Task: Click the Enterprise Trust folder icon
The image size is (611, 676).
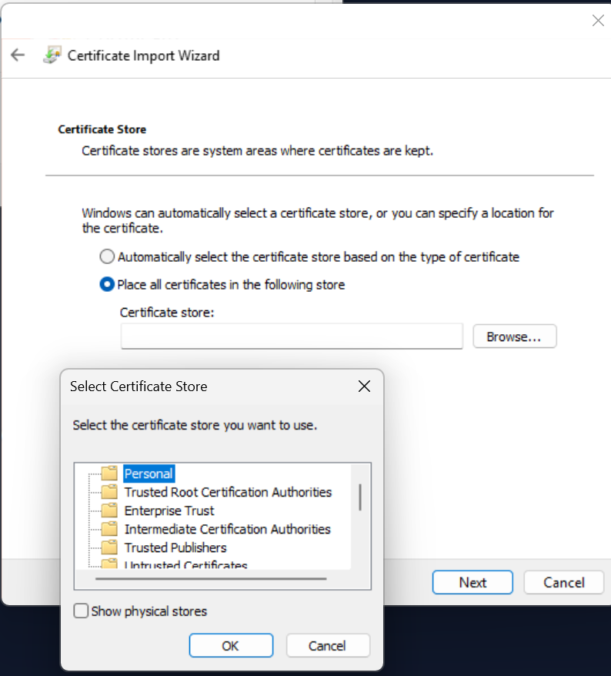Action: pos(109,510)
